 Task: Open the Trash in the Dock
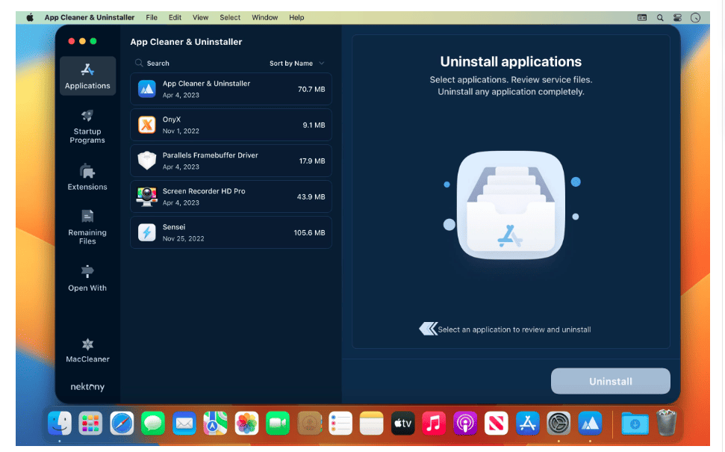tap(666, 423)
